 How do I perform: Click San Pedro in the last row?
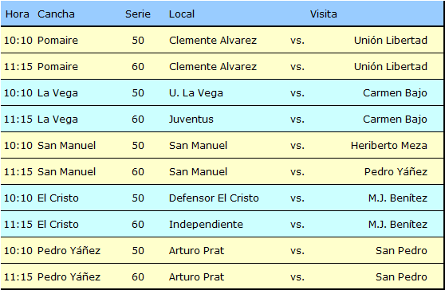coord(401,277)
